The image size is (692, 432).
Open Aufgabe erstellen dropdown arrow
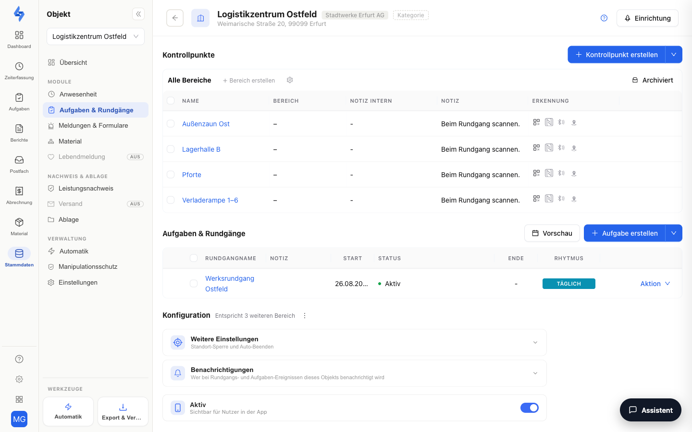(674, 233)
